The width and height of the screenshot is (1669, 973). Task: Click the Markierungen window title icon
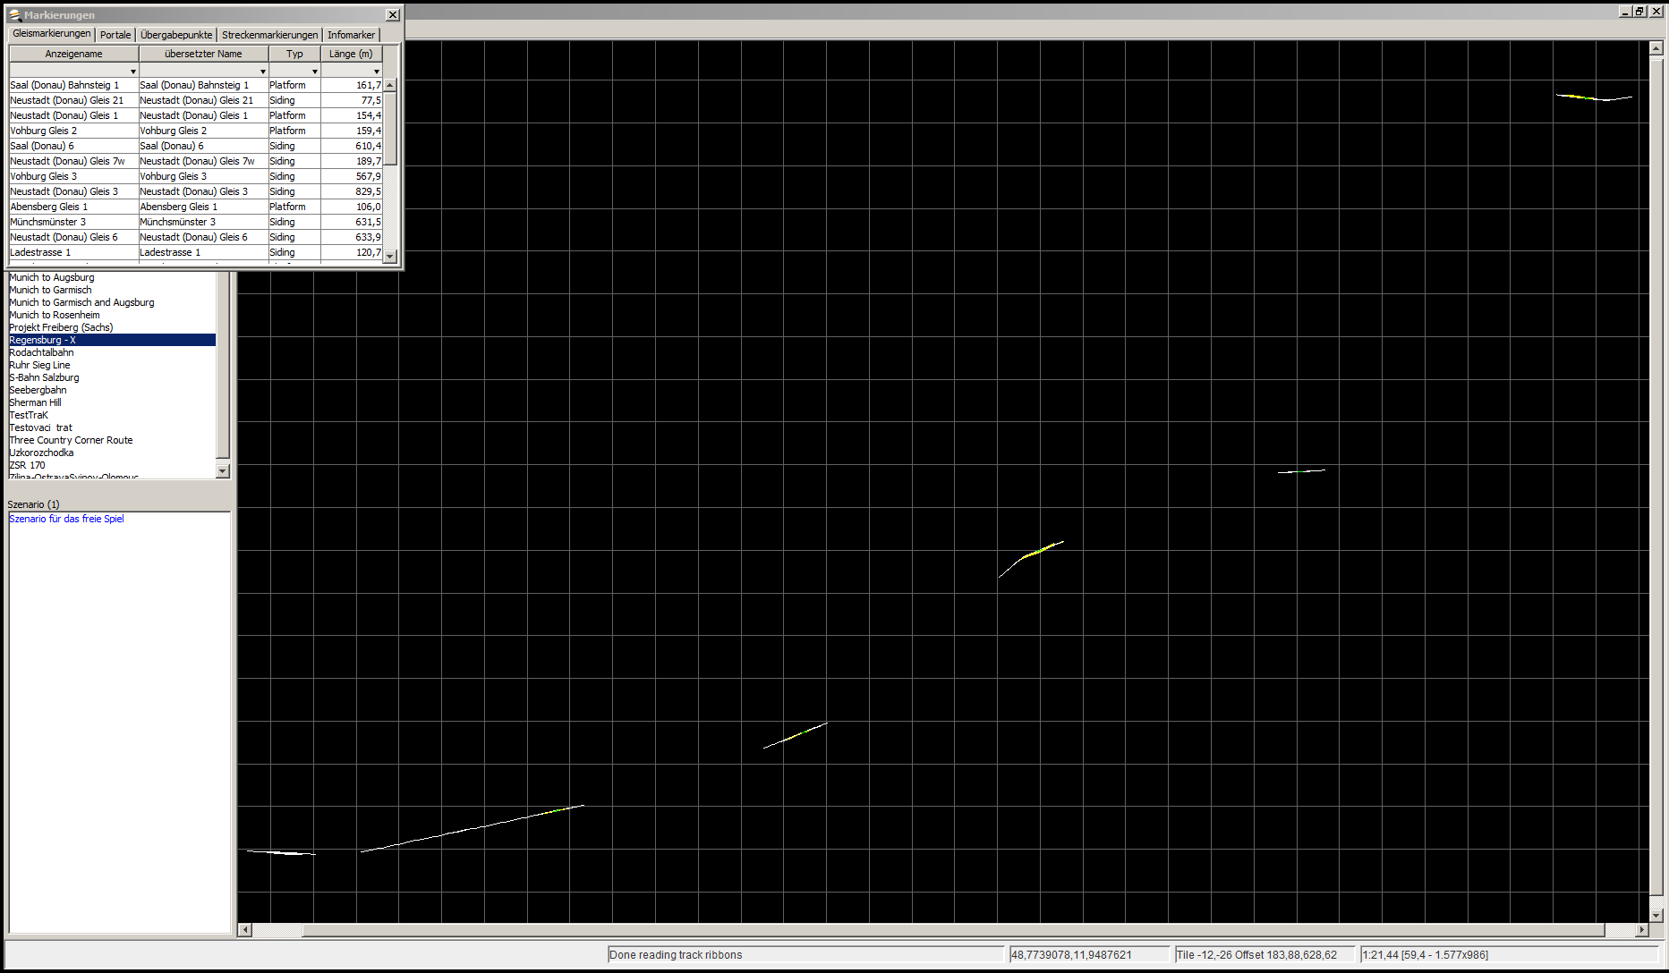pyautogui.click(x=15, y=15)
